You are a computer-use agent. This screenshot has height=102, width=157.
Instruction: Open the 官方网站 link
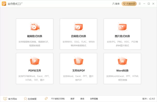point(13,99)
